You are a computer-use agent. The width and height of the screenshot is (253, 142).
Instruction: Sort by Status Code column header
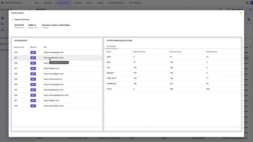click(19, 47)
